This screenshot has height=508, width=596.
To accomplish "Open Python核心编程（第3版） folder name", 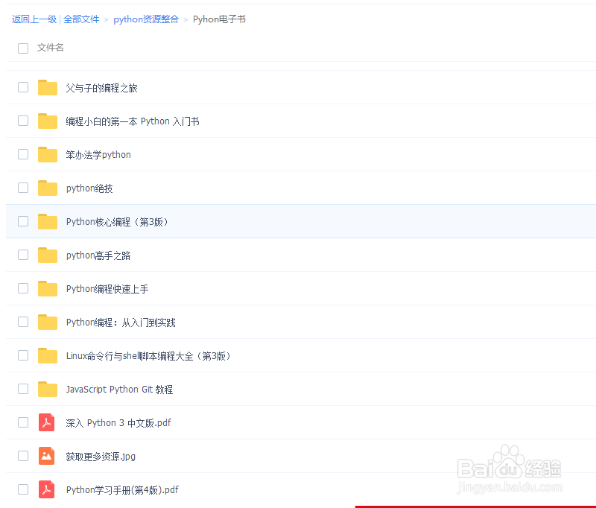I will [x=117, y=222].
